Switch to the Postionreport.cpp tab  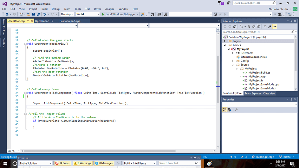[70, 21]
